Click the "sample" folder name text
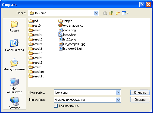This screenshot has width=153, height=113. (68, 21)
